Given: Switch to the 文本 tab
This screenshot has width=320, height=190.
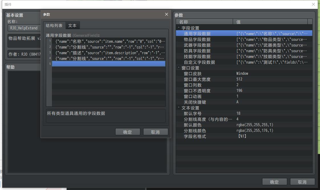Looking at the screenshot, I should (72, 25).
